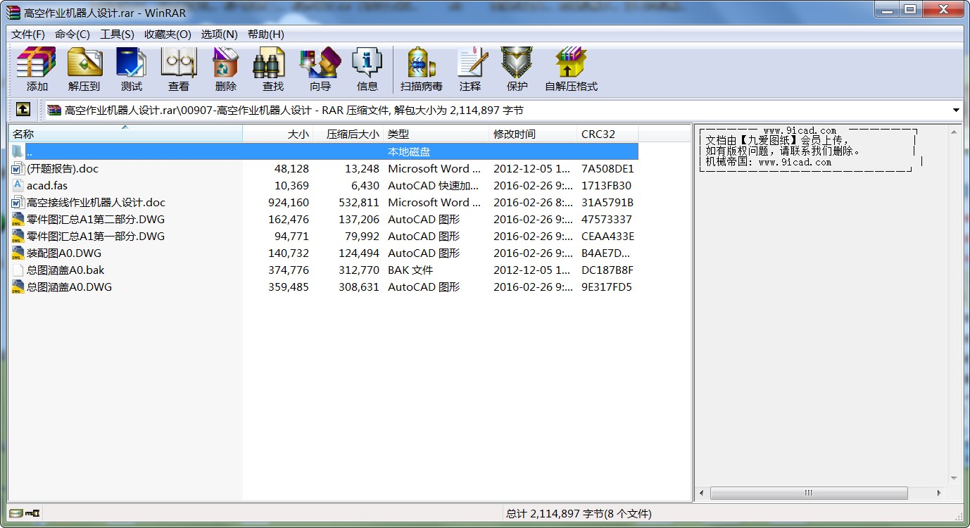This screenshot has width=970, height=528.
Task: Open the 选项(N) menu
Action: (219, 34)
